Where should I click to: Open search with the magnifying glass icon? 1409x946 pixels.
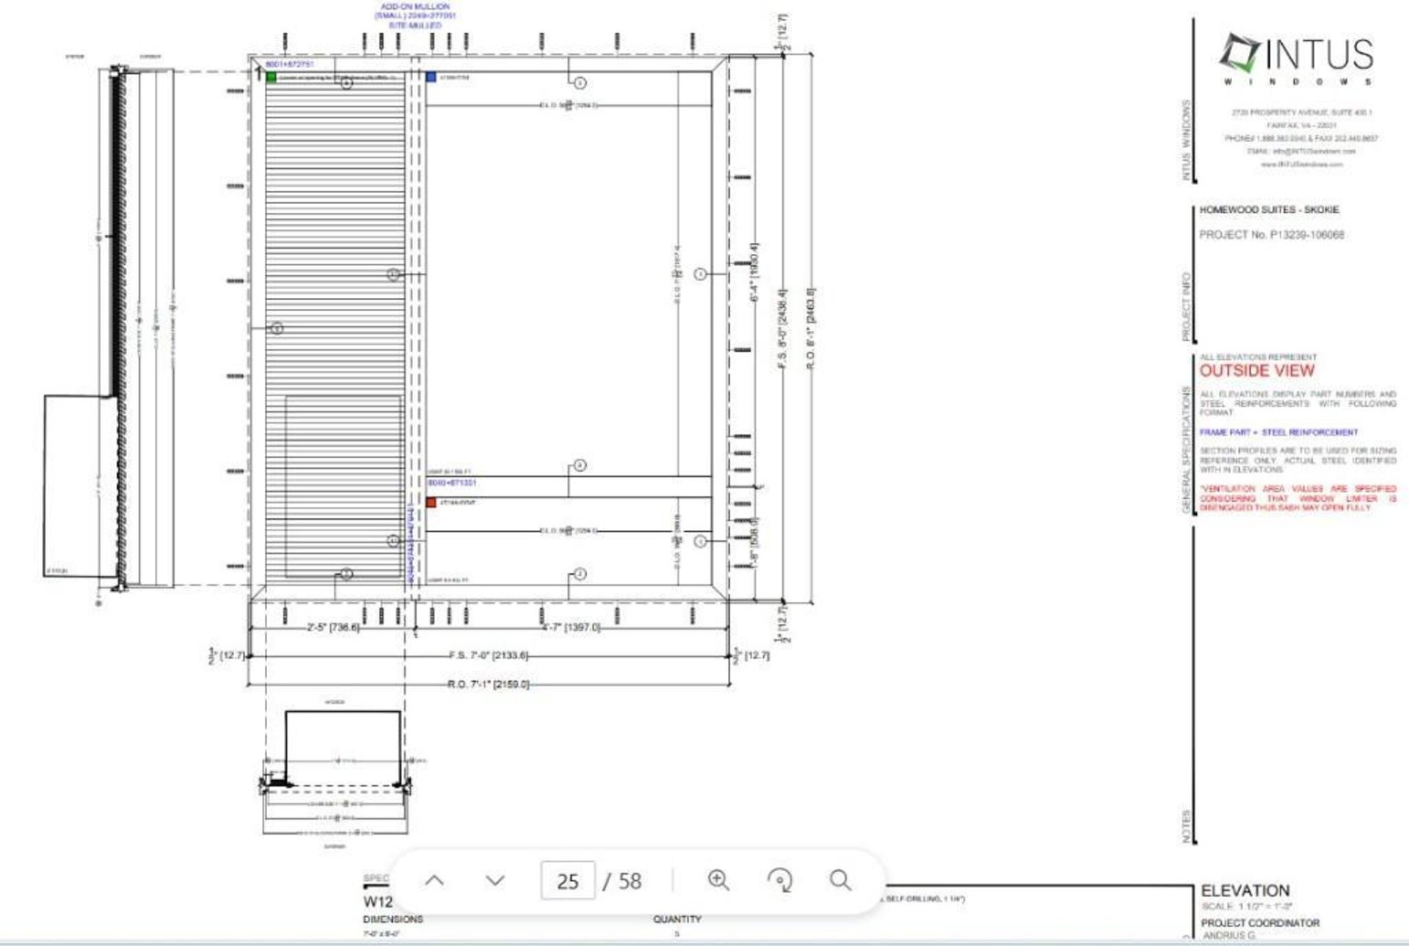coord(840,880)
